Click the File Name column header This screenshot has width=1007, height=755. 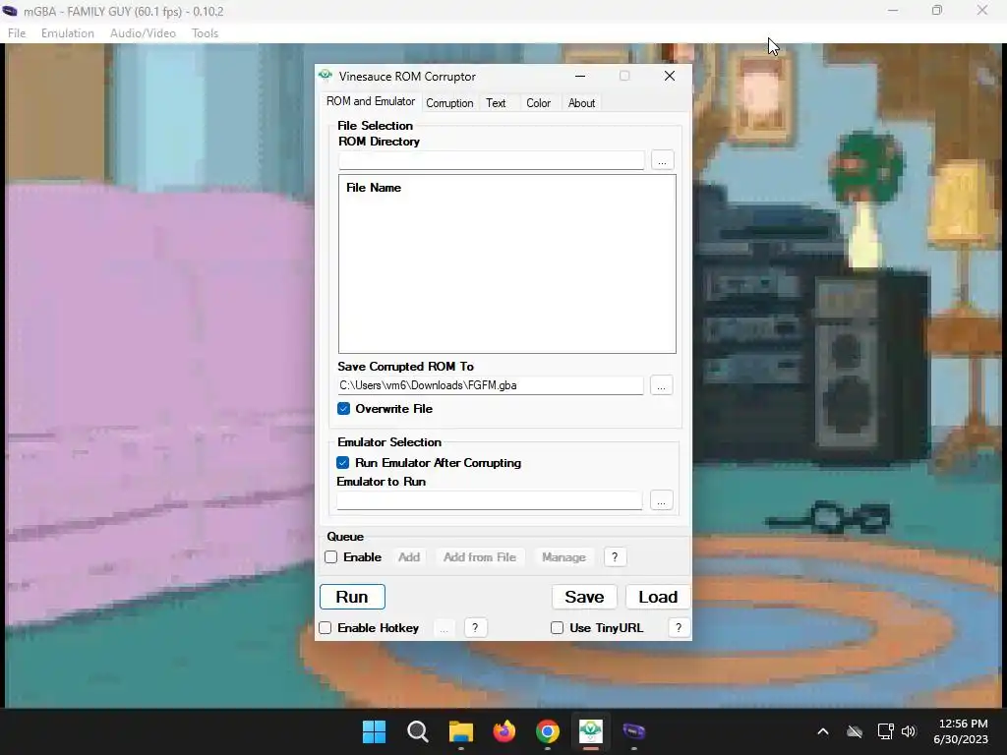tap(374, 188)
